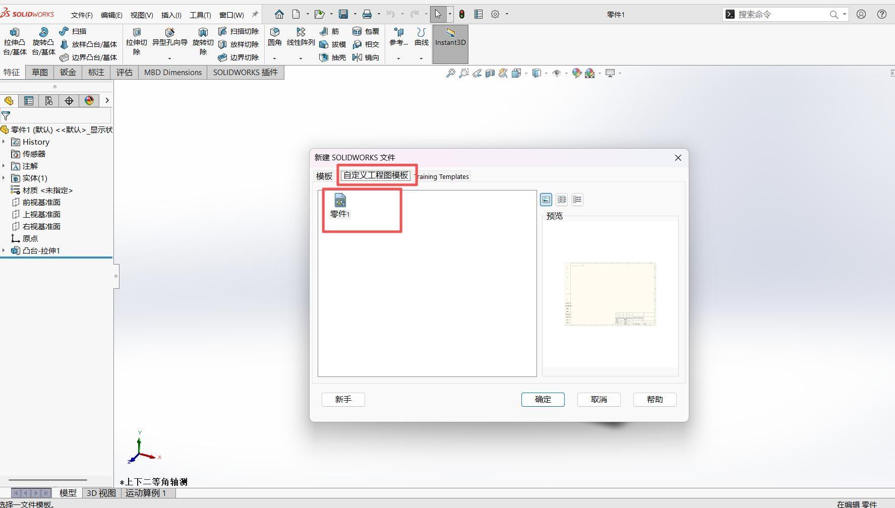This screenshot has width=895, height=508.
Task: Select the Lofted Boss (放样凸台/基体) tool
Action: click(x=88, y=44)
